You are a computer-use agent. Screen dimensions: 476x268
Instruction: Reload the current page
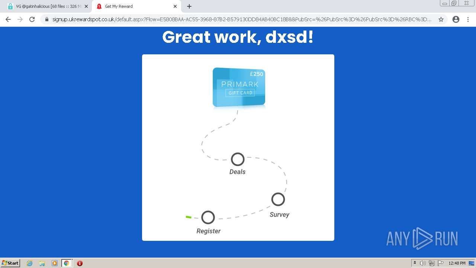point(32,19)
